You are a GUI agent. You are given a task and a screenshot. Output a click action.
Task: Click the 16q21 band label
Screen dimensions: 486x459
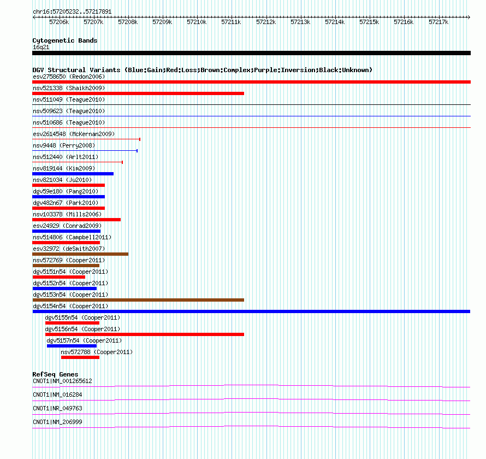(41, 47)
